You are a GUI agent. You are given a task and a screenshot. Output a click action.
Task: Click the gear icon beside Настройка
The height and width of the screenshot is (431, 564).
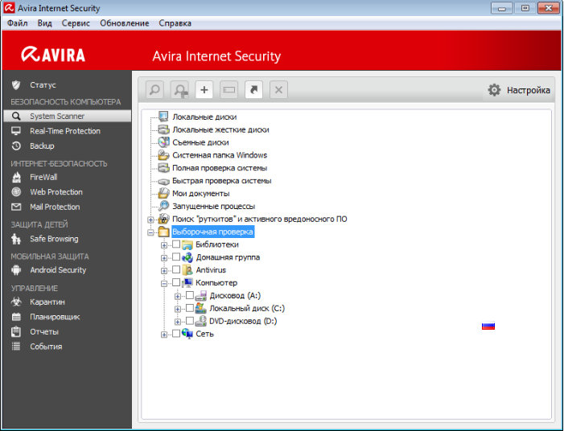(494, 90)
